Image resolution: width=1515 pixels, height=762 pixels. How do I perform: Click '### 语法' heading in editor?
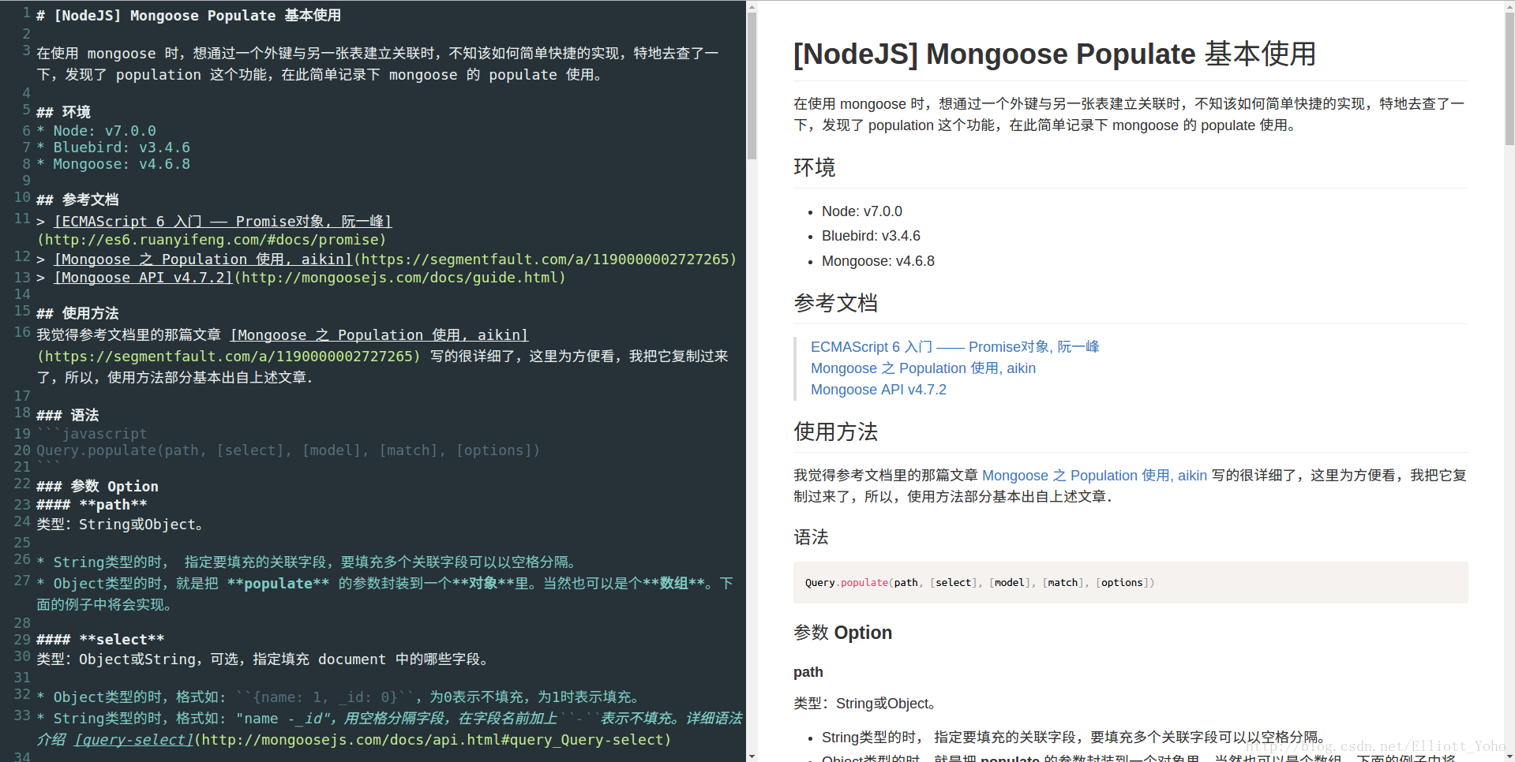click(67, 415)
